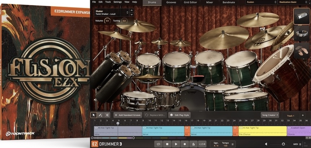Select the scissors split tool

[x=107, y=115]
